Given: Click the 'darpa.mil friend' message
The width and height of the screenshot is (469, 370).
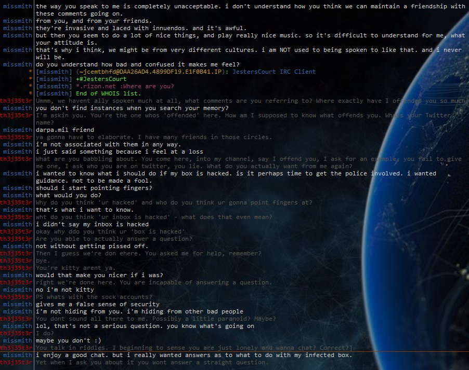Looking at the screenshot, I should 65,130.
